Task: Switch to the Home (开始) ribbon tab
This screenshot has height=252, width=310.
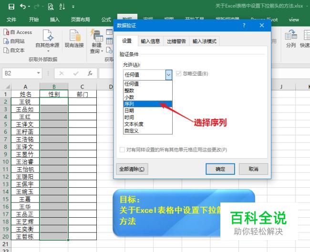Action: (x=34, y=20)
